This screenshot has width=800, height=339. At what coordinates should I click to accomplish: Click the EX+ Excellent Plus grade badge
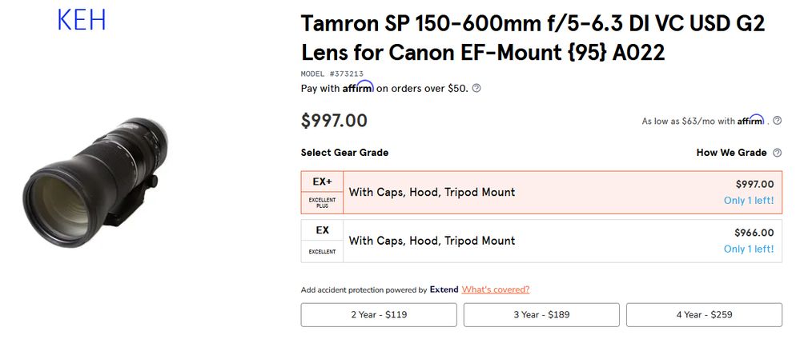click(x=322, y=193)
